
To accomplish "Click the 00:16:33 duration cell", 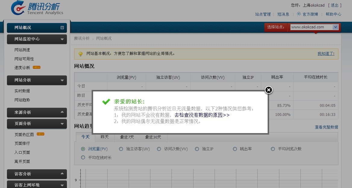I will (x=328, y=114).
